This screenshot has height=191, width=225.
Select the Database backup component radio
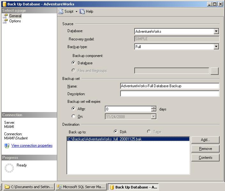point(74,63)
